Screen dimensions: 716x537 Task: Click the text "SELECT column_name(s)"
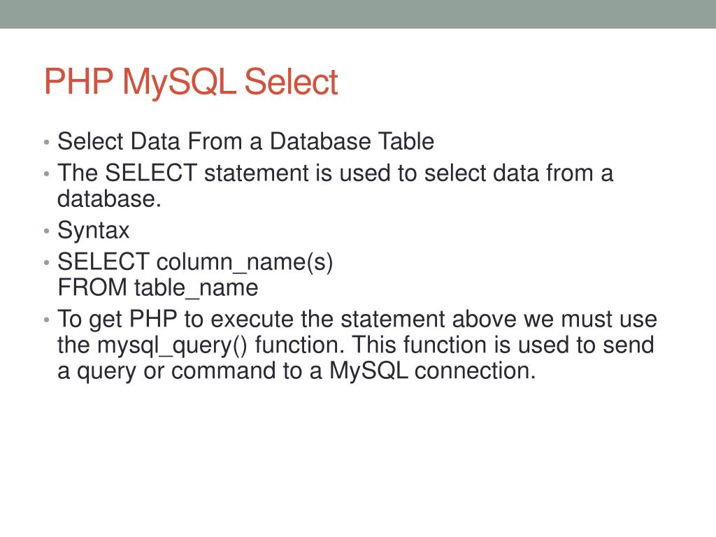195,262
